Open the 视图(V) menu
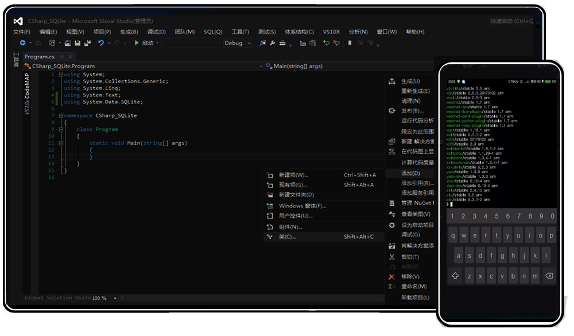Image resolution: width=574 pixels, height=336 pixels. pos(75,32)
